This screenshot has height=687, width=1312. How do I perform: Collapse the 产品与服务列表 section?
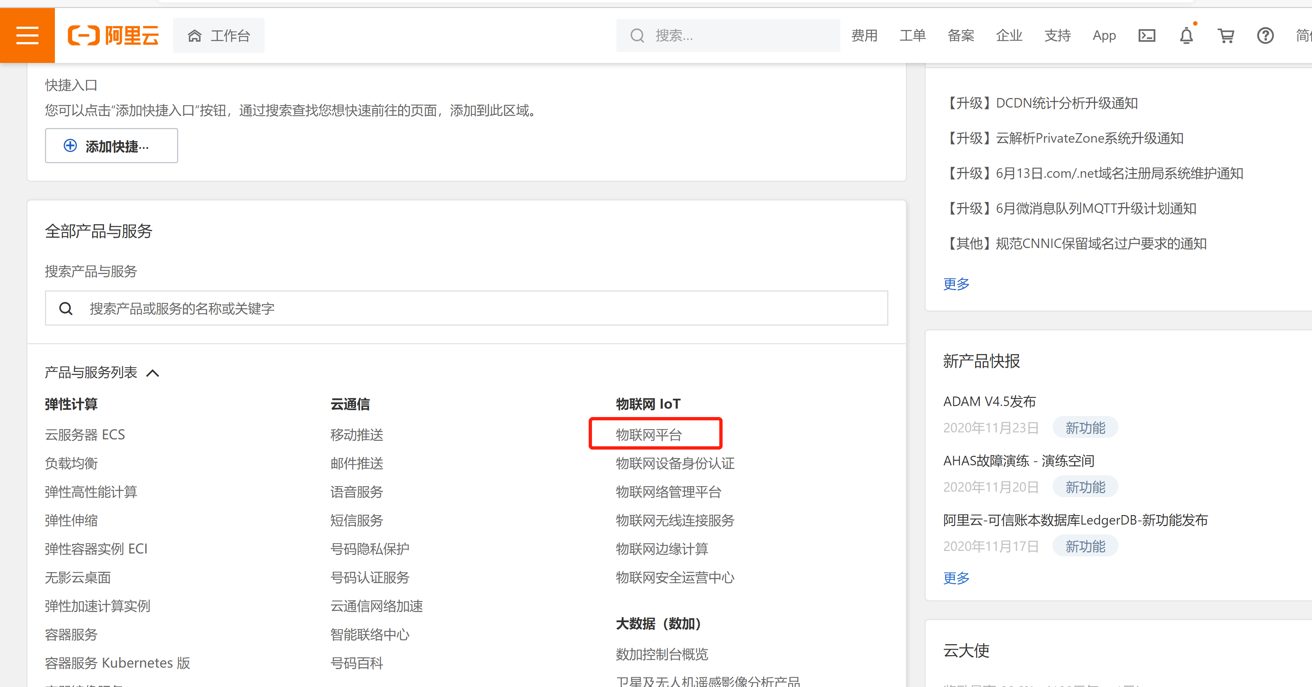153,373
